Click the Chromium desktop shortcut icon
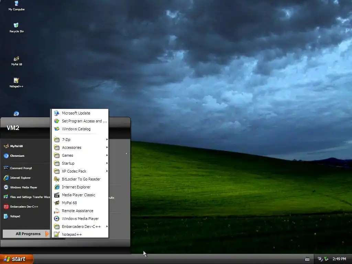 coord(16,113)
